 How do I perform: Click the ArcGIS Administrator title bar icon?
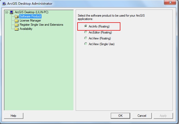click(x=4, y=4)
